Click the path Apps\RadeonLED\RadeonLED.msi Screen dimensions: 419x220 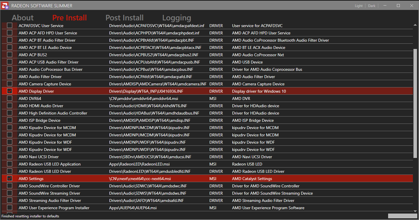(139, 164)
